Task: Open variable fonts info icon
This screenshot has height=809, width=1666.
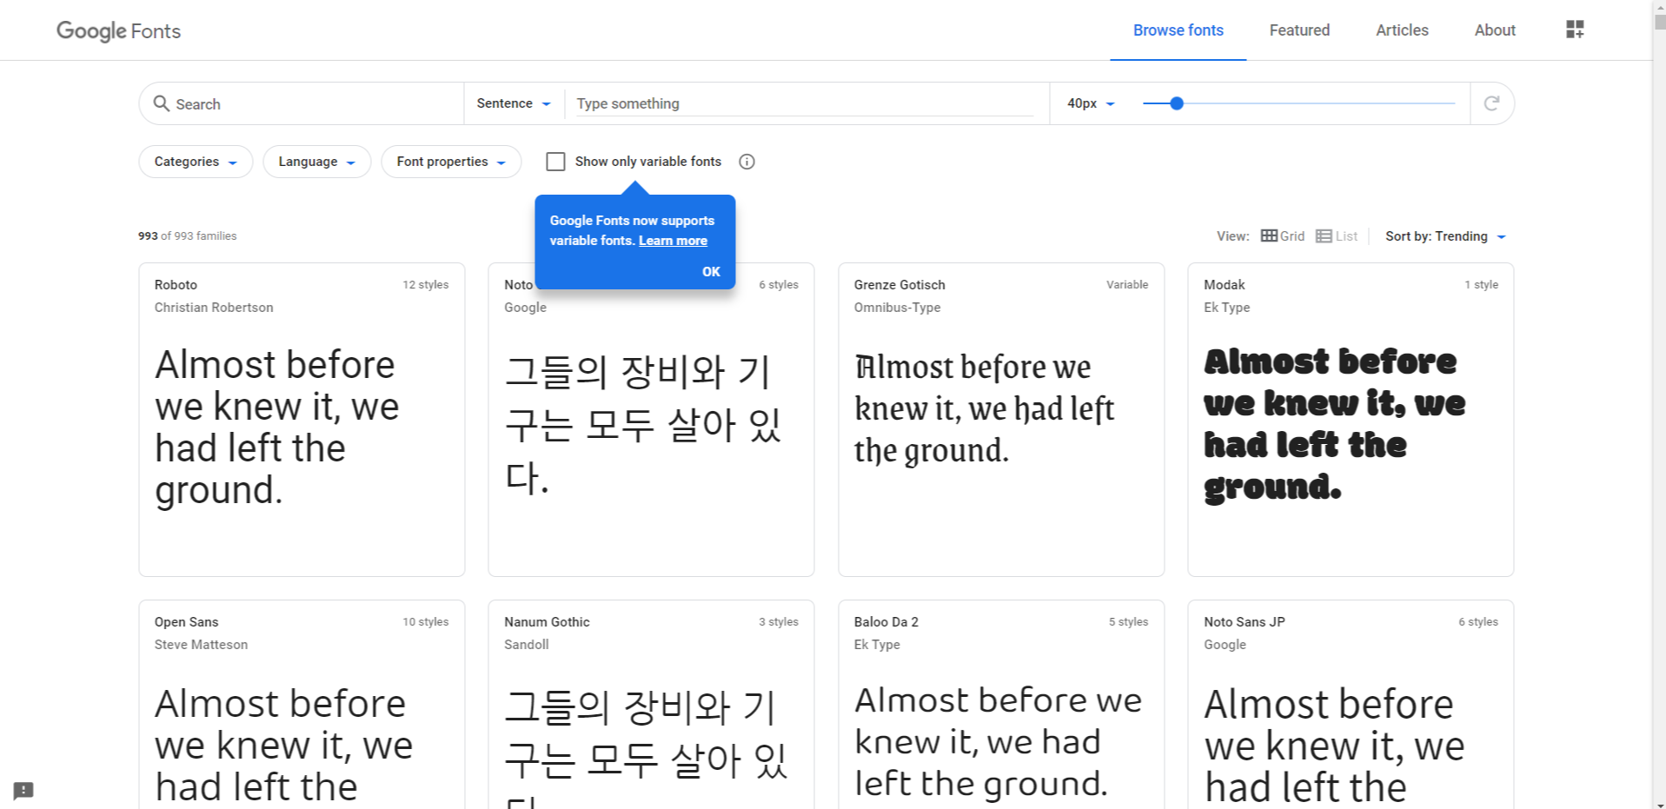Action: pos(747,162)
